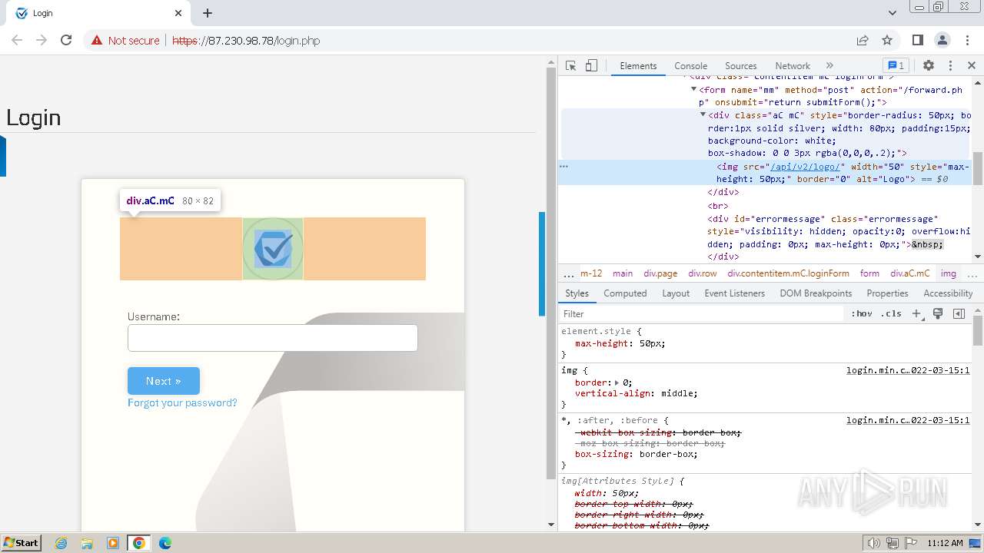Open the Forgot your password? link
Screen dimensions: 984x553
(x=182, y=403)
